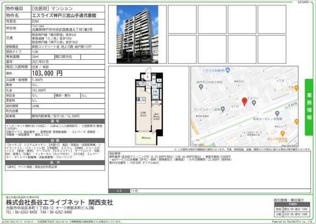Click the 物件種目 label cell
This screenshot has height=224, width=316.
[x=18, y=8]
